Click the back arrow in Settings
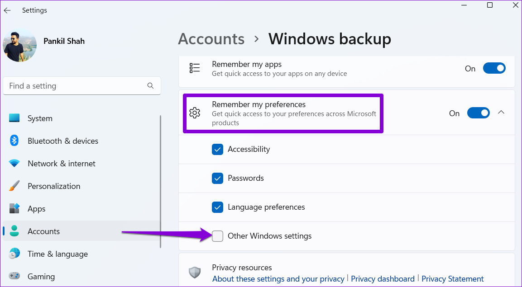Viewport: 522px width, 287px height. tap(7, 10)
